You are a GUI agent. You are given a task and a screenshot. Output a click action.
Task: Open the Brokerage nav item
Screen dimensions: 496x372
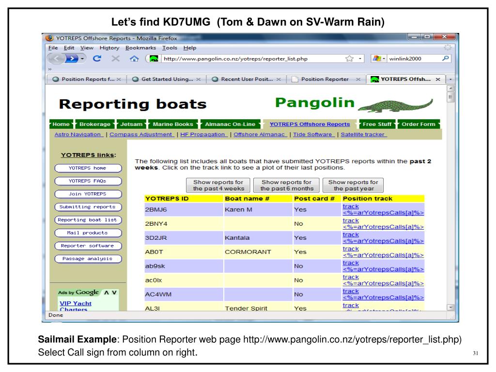point(95,124)
